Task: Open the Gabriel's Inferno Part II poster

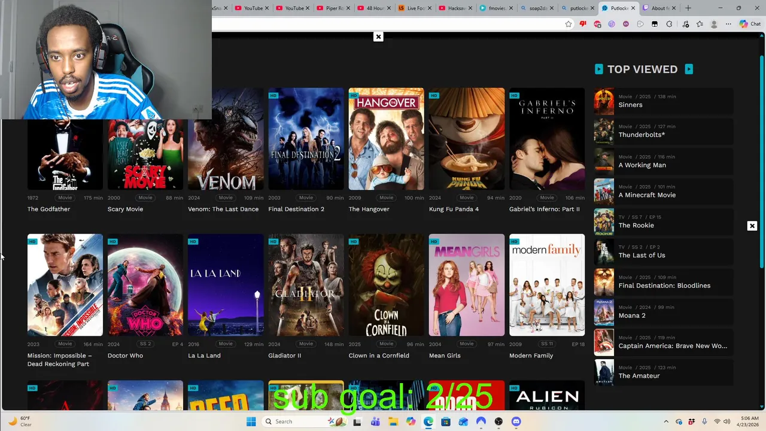Action: (547, 139)
